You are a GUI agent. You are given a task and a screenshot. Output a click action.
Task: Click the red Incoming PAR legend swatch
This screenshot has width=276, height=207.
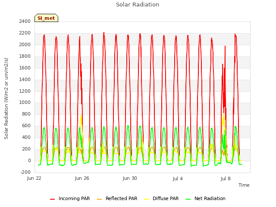(52, 199)
